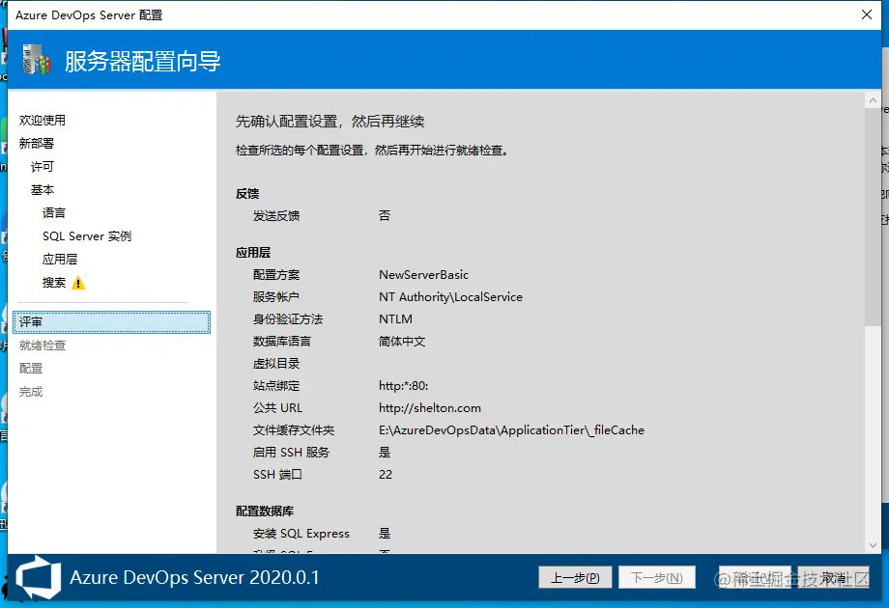The width and height of the screenshot is (889, 608).
Task: Click the http:*:80: site binding value
Action: 404,385
